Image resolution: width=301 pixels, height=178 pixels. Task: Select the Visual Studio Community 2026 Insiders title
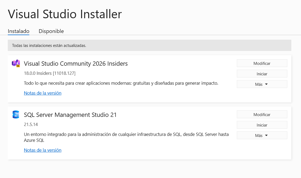76,64
